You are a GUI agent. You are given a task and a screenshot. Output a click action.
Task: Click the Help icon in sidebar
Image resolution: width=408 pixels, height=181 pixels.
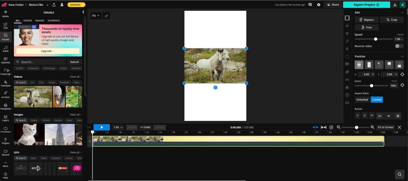[5, 176]
